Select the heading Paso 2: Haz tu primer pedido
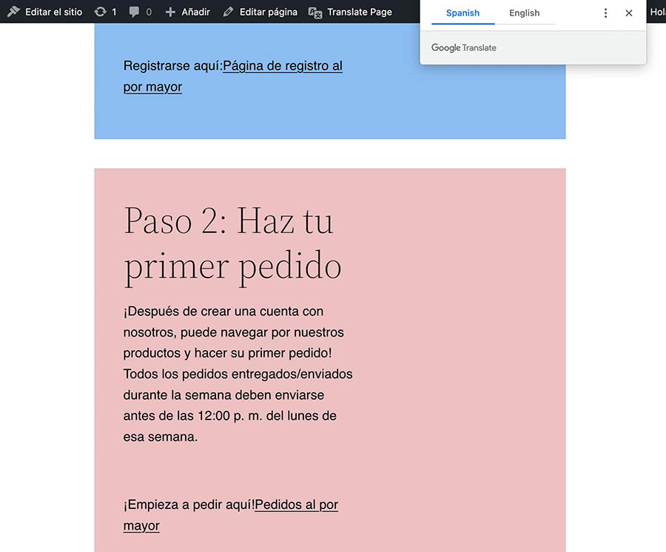Viewport: 666px width, 552px height. tap(232, 243)
